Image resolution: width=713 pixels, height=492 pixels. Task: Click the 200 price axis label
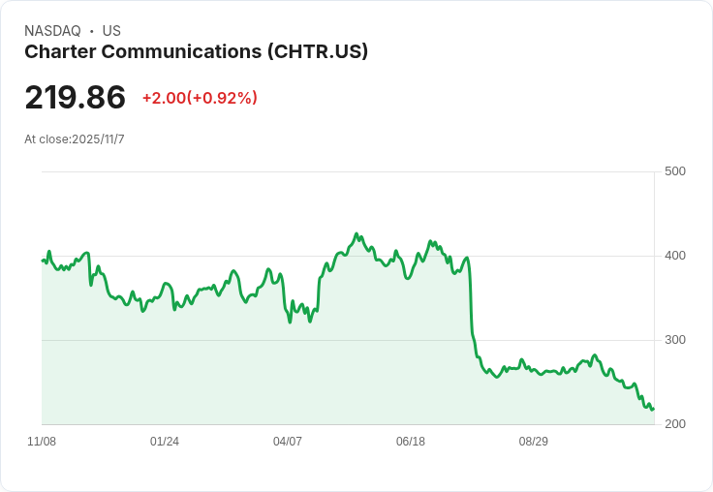pos(675,424)
